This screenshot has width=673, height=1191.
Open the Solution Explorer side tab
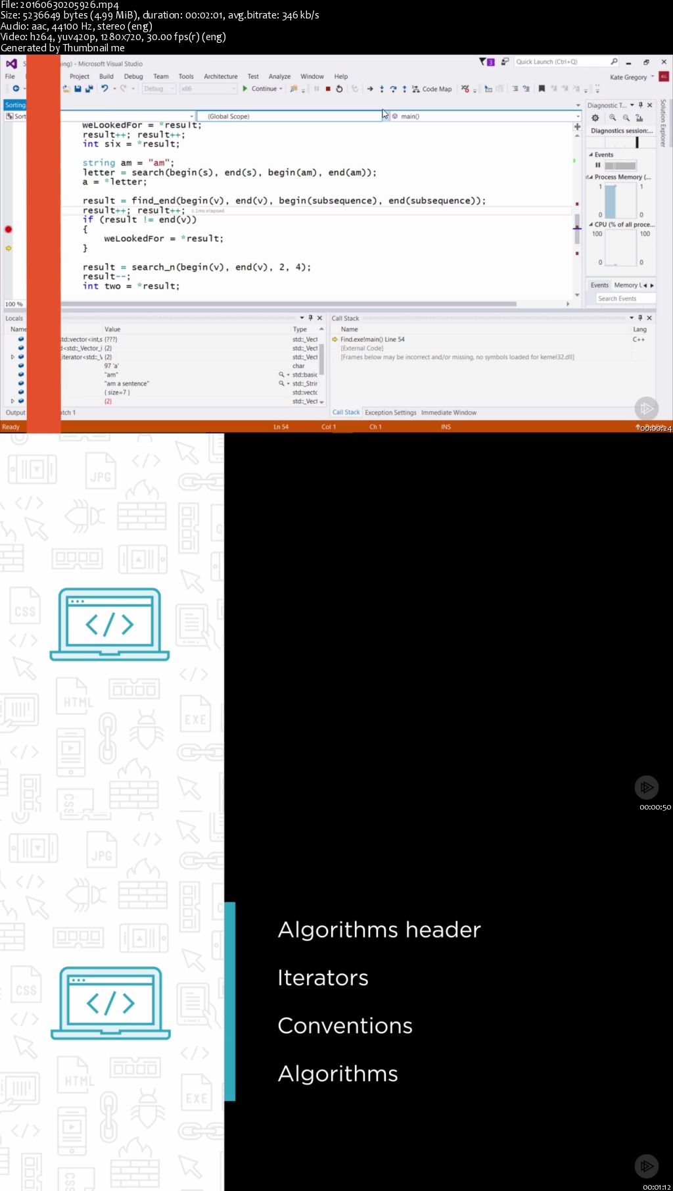[663, 123]
